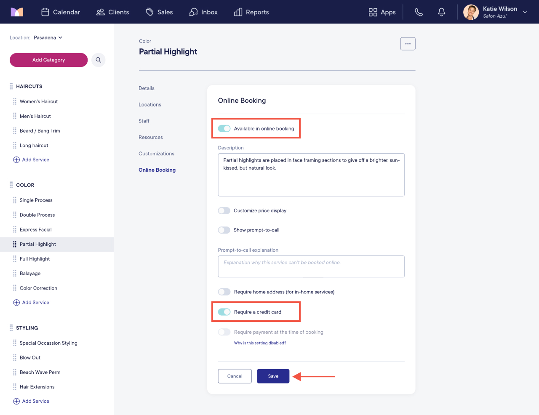Screen dimensions: 539x415
Task: Open the Apps grid icon
Action: tap(373, 12)
